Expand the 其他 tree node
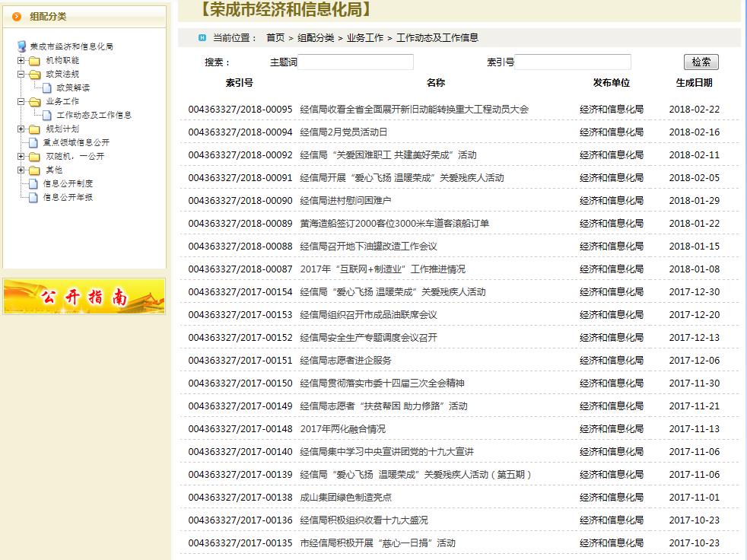This screenshot has width=747, height=560. coord(21,170)
